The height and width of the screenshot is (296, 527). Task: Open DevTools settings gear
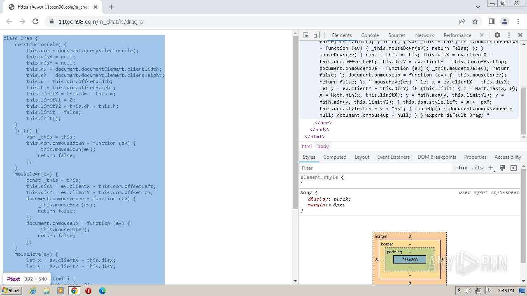coord(497,35)
